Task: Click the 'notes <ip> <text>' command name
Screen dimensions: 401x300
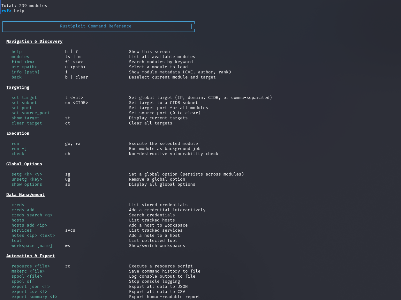Action: (x=33, y=236)
